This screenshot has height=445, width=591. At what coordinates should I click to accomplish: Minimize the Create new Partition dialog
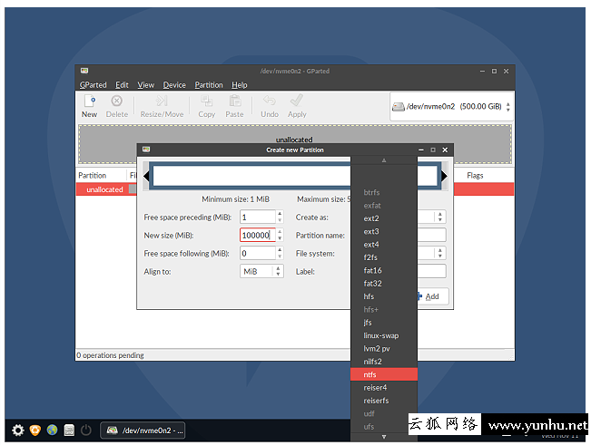(x=421, y=150)
